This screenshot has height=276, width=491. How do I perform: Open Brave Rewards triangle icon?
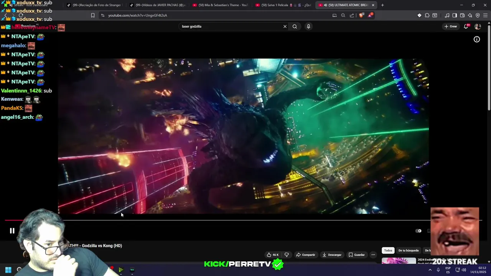370,15
